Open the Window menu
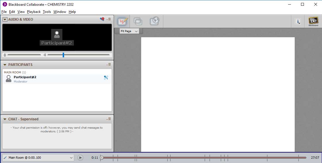The image size is (322, 163). point(60,12)
